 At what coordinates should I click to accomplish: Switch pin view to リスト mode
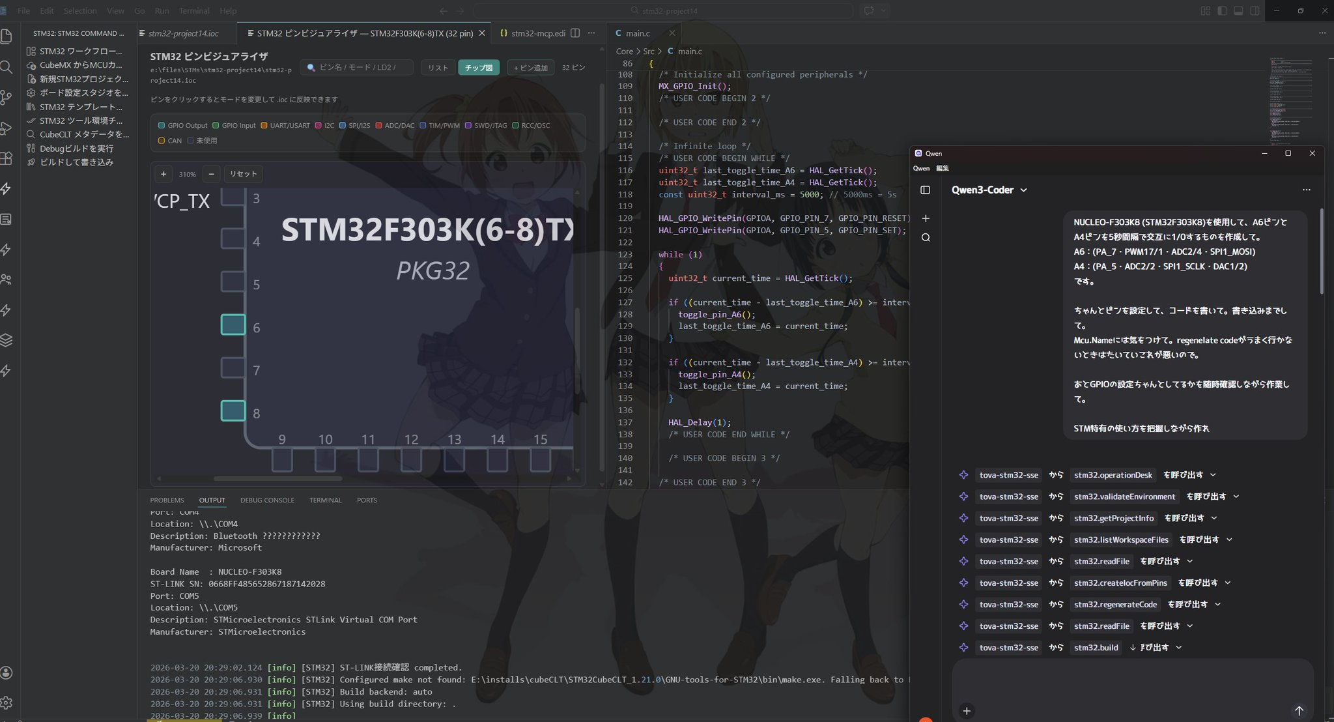[x=437, y=67]
